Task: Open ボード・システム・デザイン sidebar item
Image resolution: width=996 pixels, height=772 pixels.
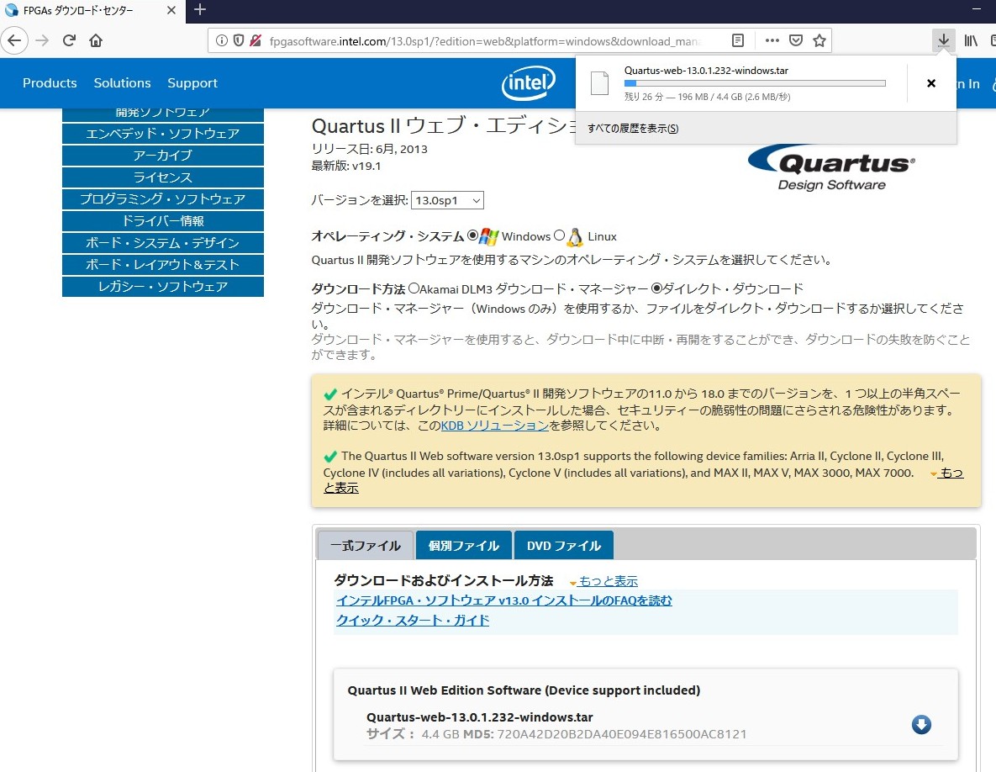Action: tap(162, 243)
